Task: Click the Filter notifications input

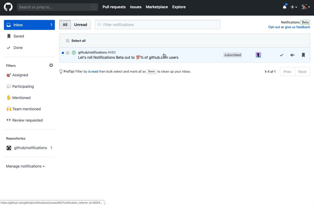Action: pyautogui.click(x=158, y=25)
